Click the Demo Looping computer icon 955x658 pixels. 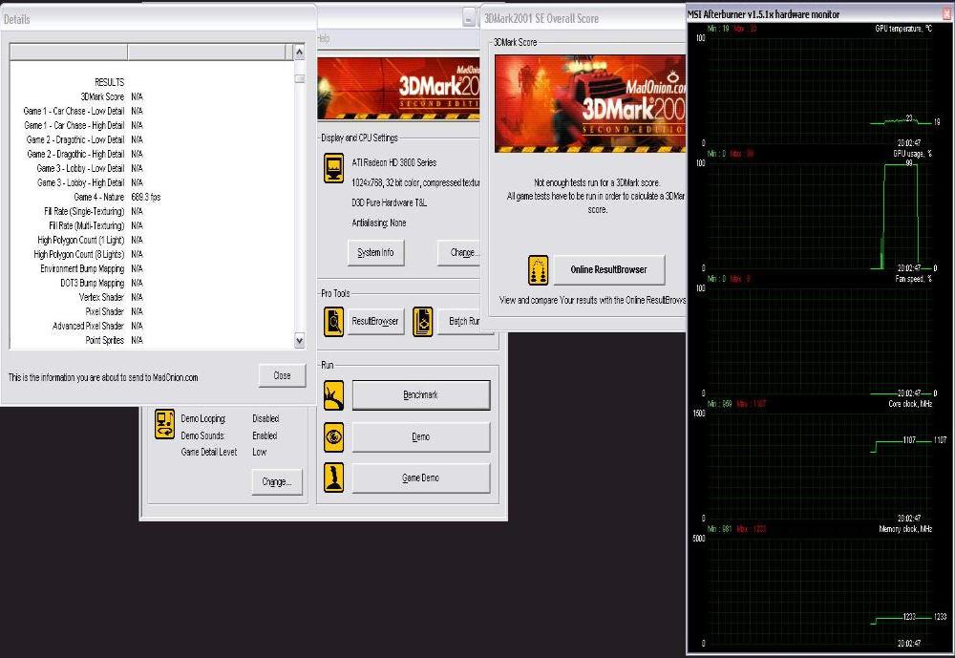pyautogui.click(x=165, y=423)
